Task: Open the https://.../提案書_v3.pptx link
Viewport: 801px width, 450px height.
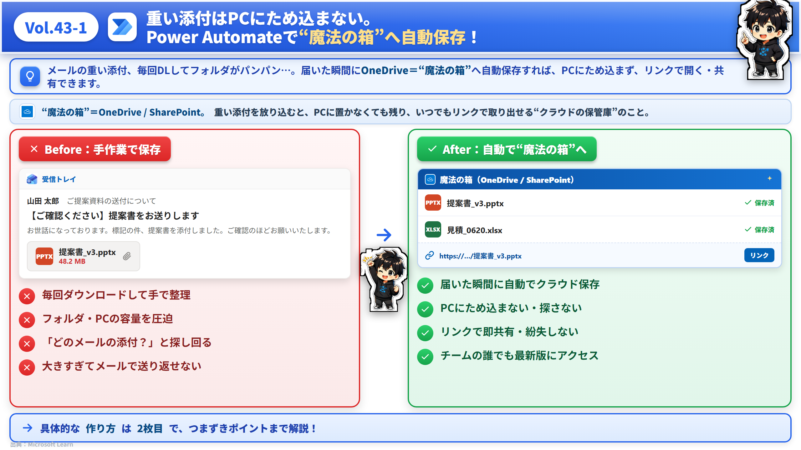Action: tap(480, 256)
